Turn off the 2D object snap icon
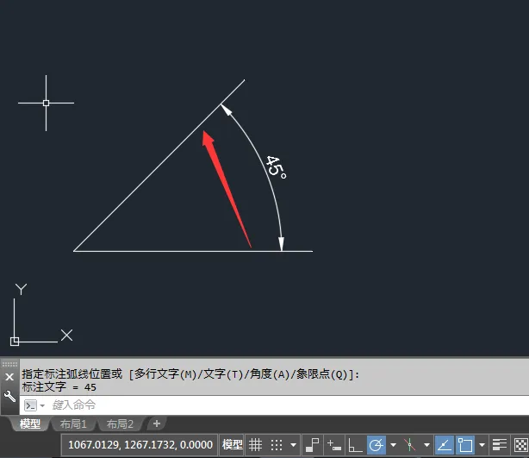The width and height of the screenshot is (529, 458). click(465, 445)
